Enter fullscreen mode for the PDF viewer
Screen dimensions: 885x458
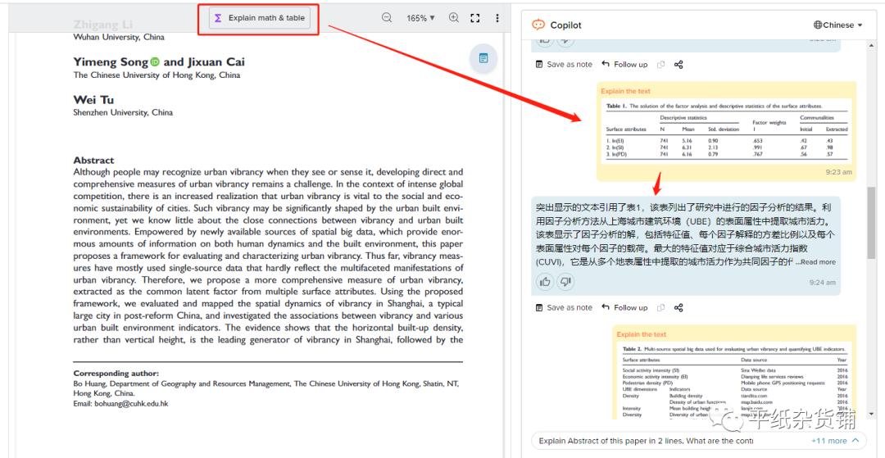tap(475, 18)
